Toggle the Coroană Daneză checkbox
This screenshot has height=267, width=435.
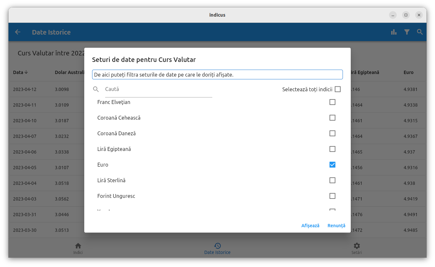332,133
